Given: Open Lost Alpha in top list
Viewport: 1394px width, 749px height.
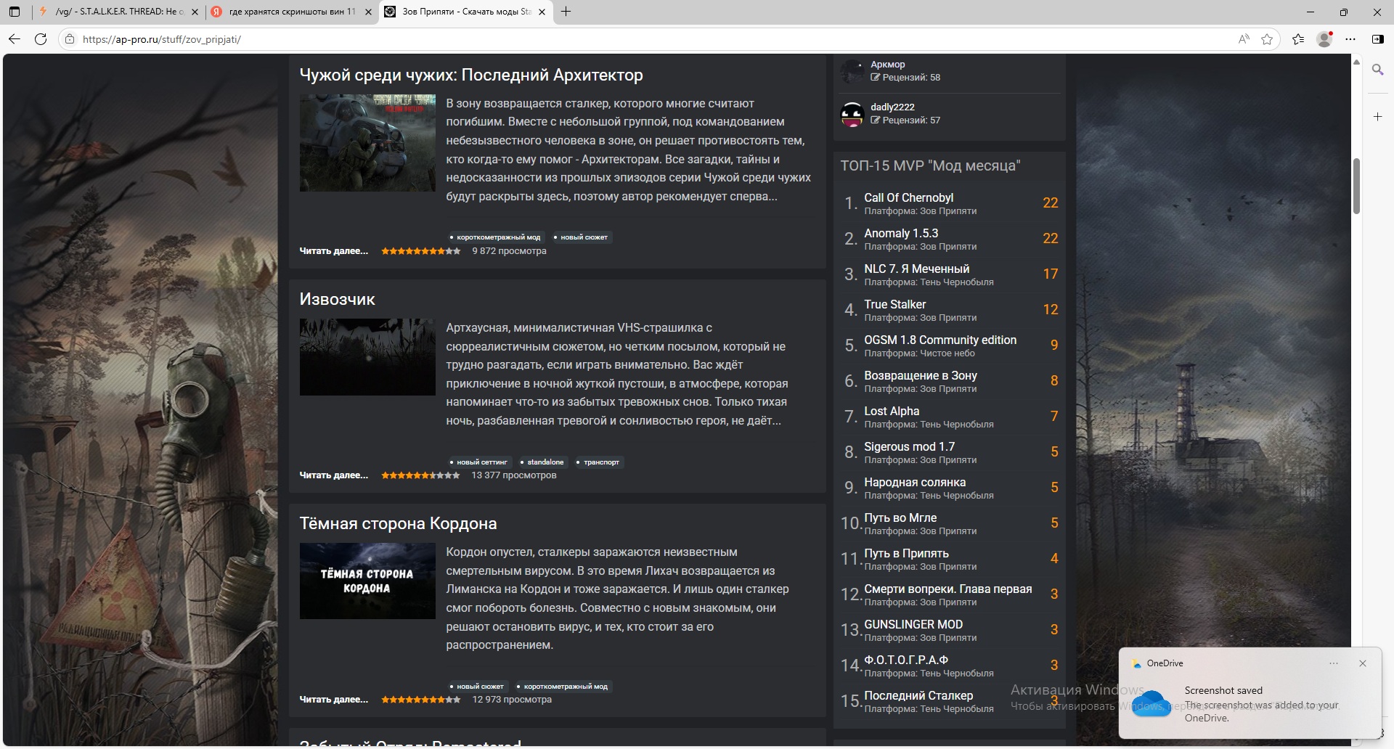Looking at the screenshot, I should 892,411.
